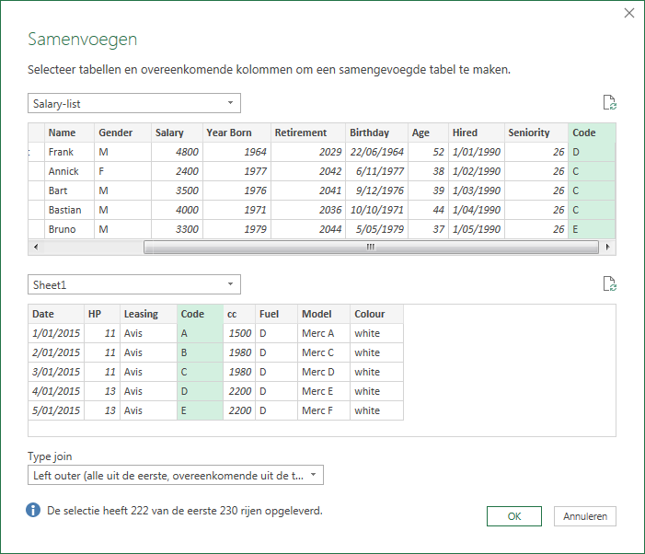
Task: Click the horizontal scrollbar thumb of upper table
Action: [368, 248]
